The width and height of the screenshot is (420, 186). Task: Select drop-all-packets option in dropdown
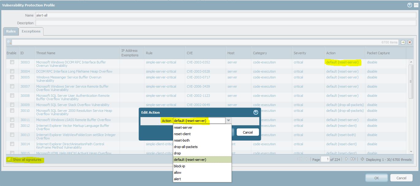(x=186, y=147)
